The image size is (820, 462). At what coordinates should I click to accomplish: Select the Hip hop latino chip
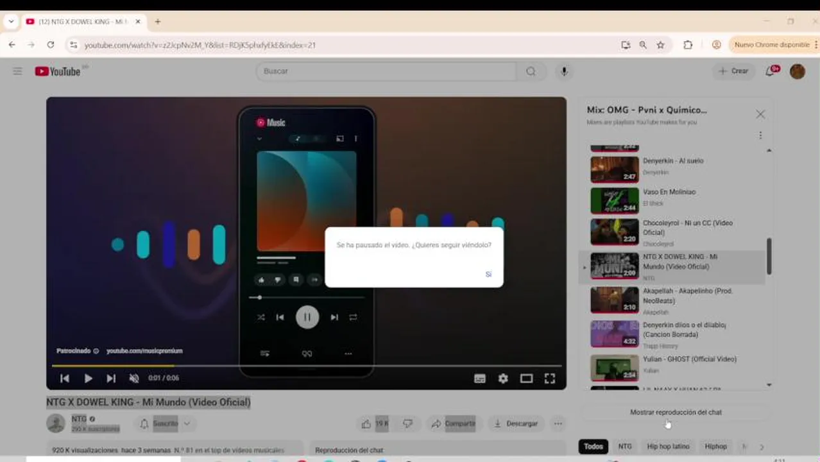coord(668,447)
